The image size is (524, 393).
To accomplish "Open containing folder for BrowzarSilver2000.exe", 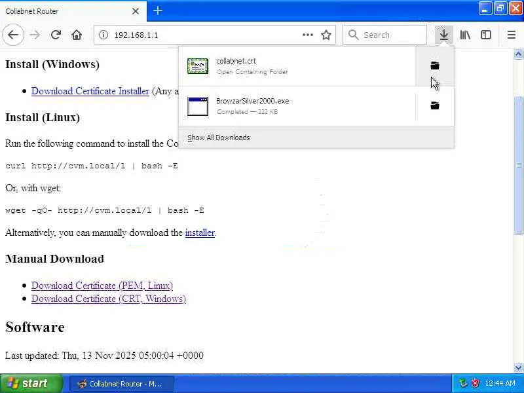I will tap(435, 105).
